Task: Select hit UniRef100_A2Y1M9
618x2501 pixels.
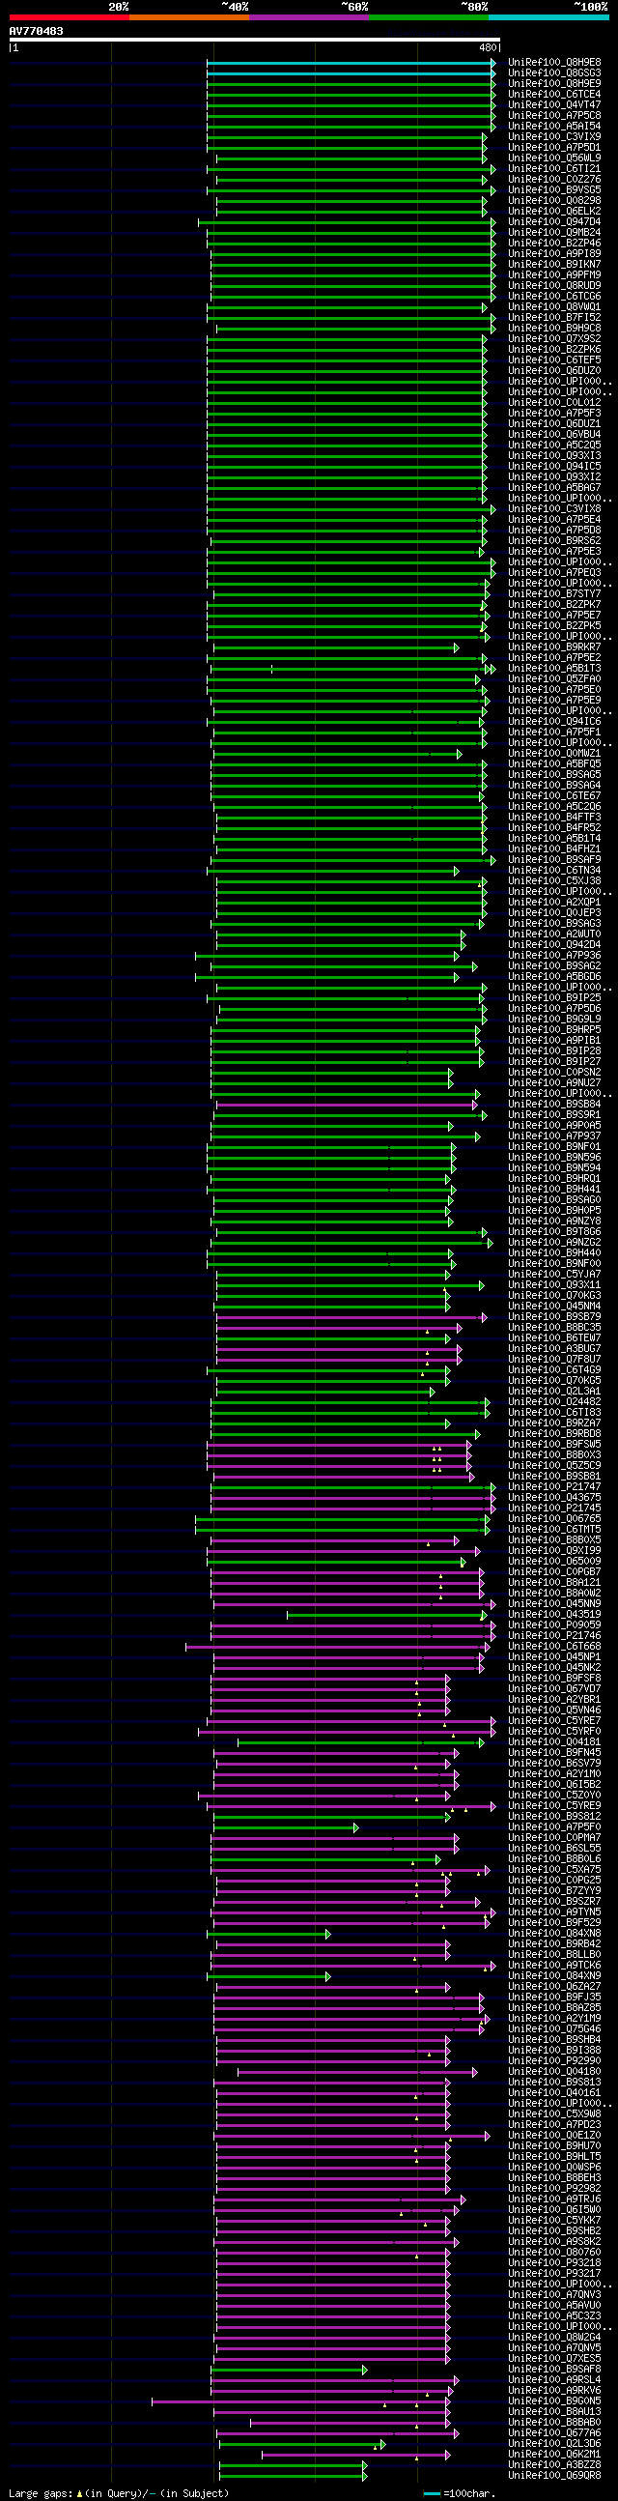Action: click(x=554, y=2019)
